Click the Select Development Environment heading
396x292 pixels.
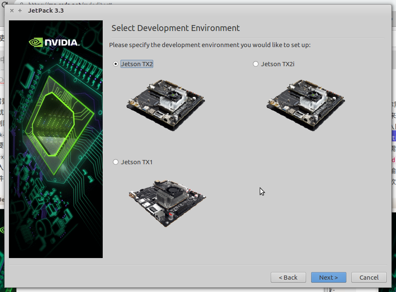[176, 28]
